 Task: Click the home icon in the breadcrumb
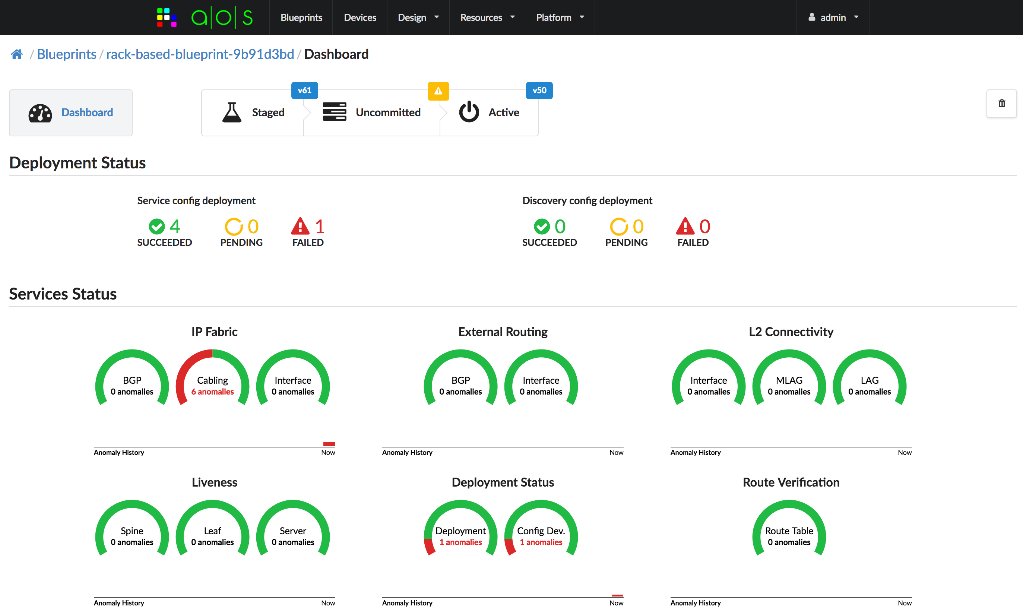pyautogui.click(x=16, y=54)
